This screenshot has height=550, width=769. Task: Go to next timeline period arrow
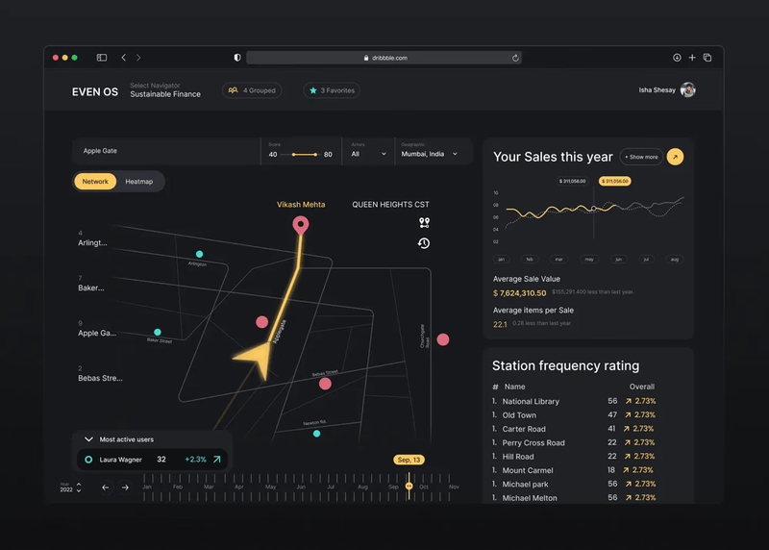coord(125,487)
